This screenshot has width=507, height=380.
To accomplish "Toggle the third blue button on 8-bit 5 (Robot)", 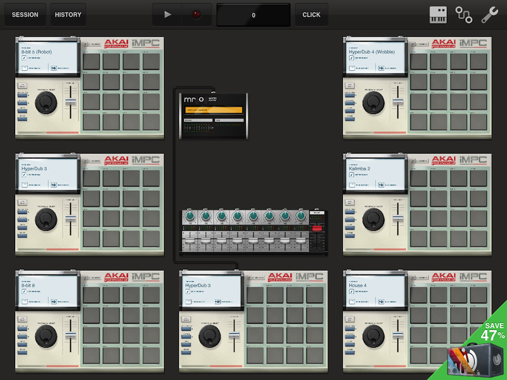I will [x=22, y=111].
